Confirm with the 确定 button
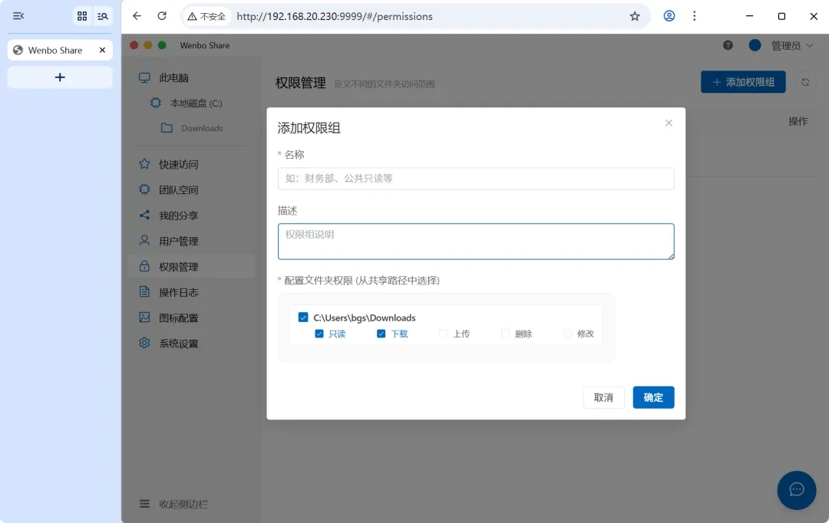The width and height of the screenshot is (829, 523). click(653, 397)
